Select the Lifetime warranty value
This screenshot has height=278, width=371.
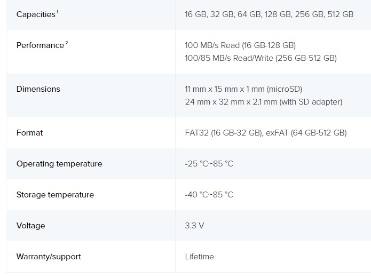(199, 257)
